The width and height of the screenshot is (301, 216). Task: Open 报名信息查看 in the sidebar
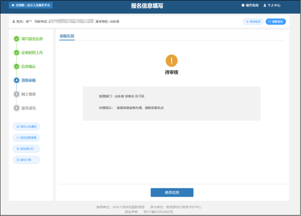pyautogui.click(x=26, y=137)
